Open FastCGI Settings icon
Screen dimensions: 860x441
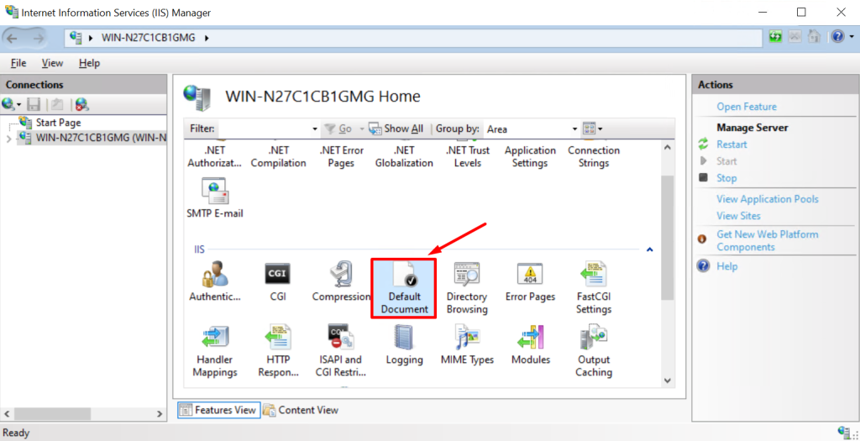[593, 287]
